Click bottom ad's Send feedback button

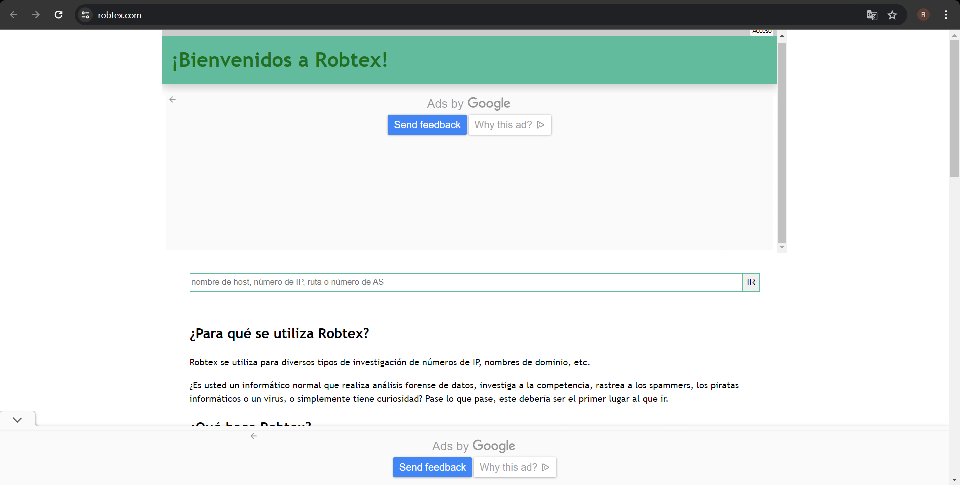coord(432,467)
